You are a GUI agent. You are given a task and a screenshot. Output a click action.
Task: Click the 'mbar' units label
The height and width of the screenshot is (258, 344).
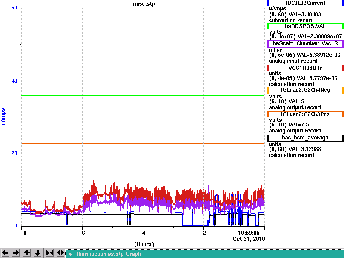click(275, 50)
